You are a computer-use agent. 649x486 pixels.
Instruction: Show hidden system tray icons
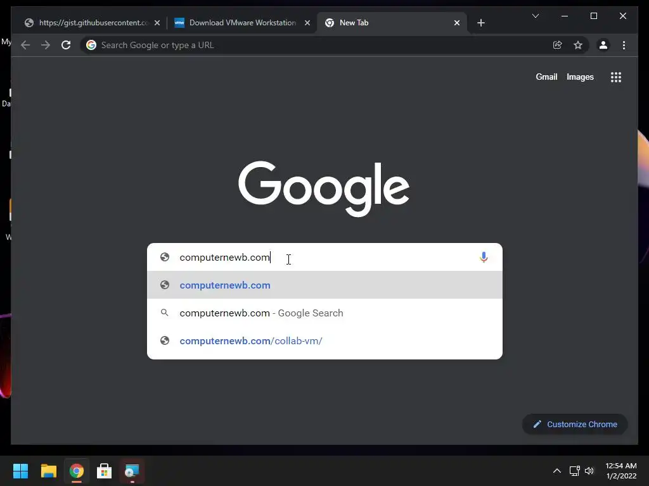click(x=557, y=471)
